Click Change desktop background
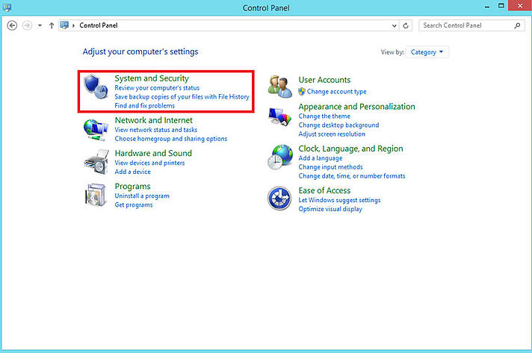The height and width of the screenshot is (353, 532). pyautogui.click(x=339, y=125)
